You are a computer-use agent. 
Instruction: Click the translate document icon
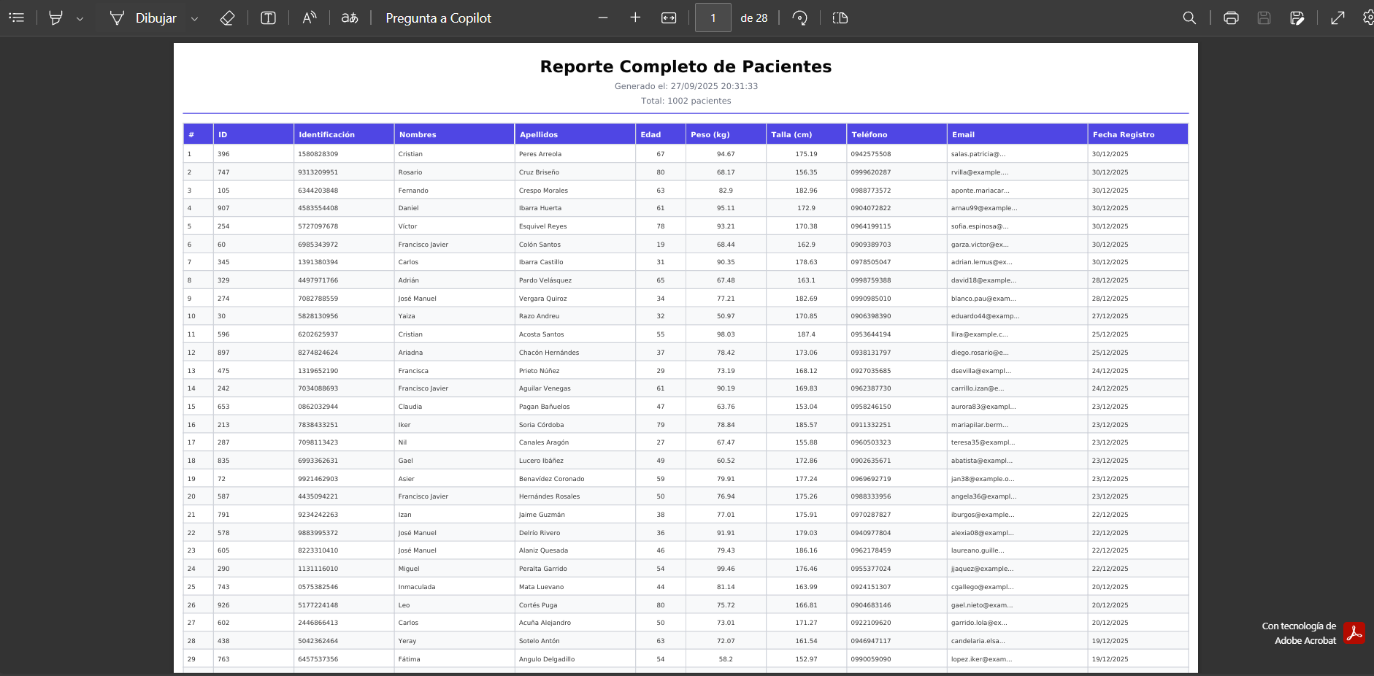pyautogui.click(x=350, y=18)
